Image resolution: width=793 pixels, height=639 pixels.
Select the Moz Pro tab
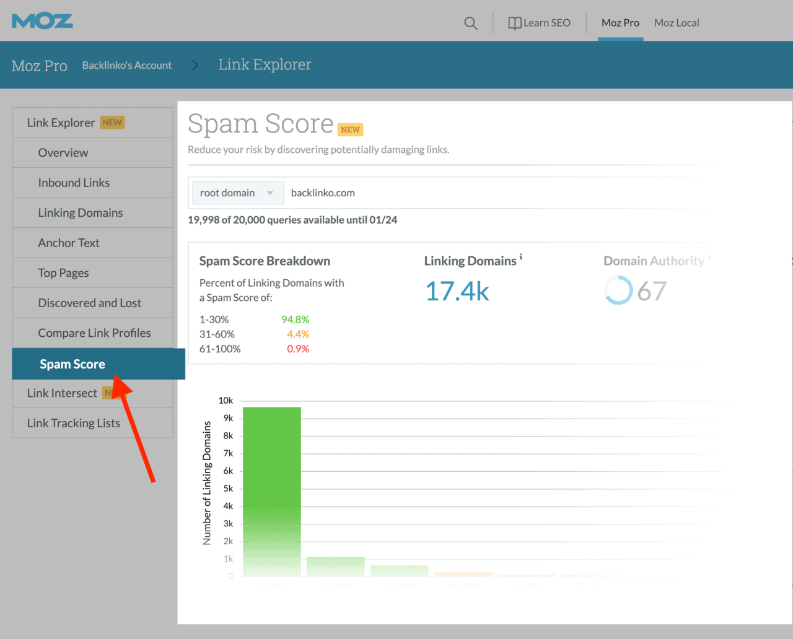coord(620,22)
